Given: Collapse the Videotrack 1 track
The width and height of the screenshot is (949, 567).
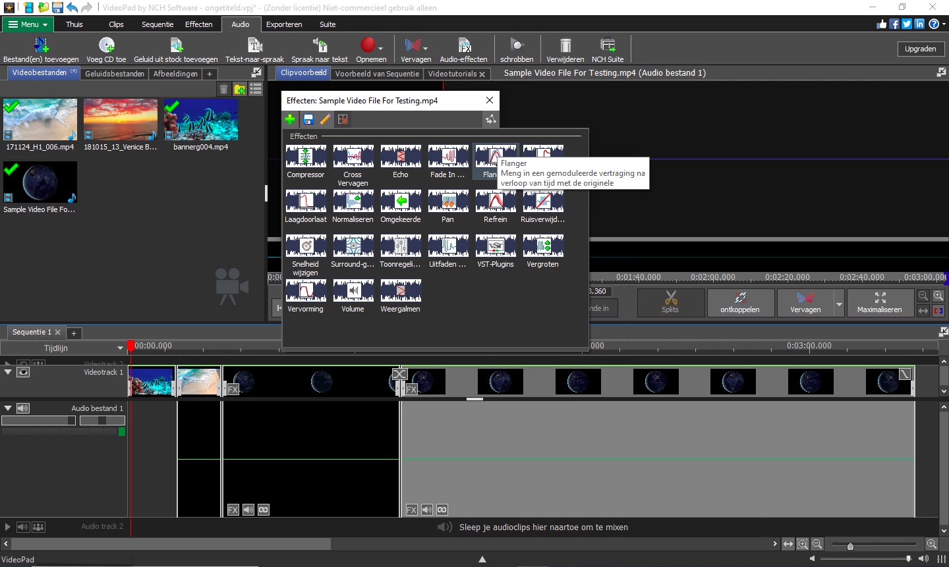Looking at the screenshot, I should (x=8, y=372).
